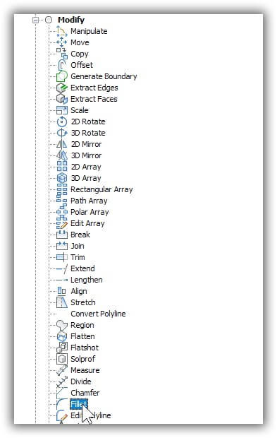Viewport: 277px width, 438px height.
Task: Click the 2D Array icon
Action: coord(62,167)
